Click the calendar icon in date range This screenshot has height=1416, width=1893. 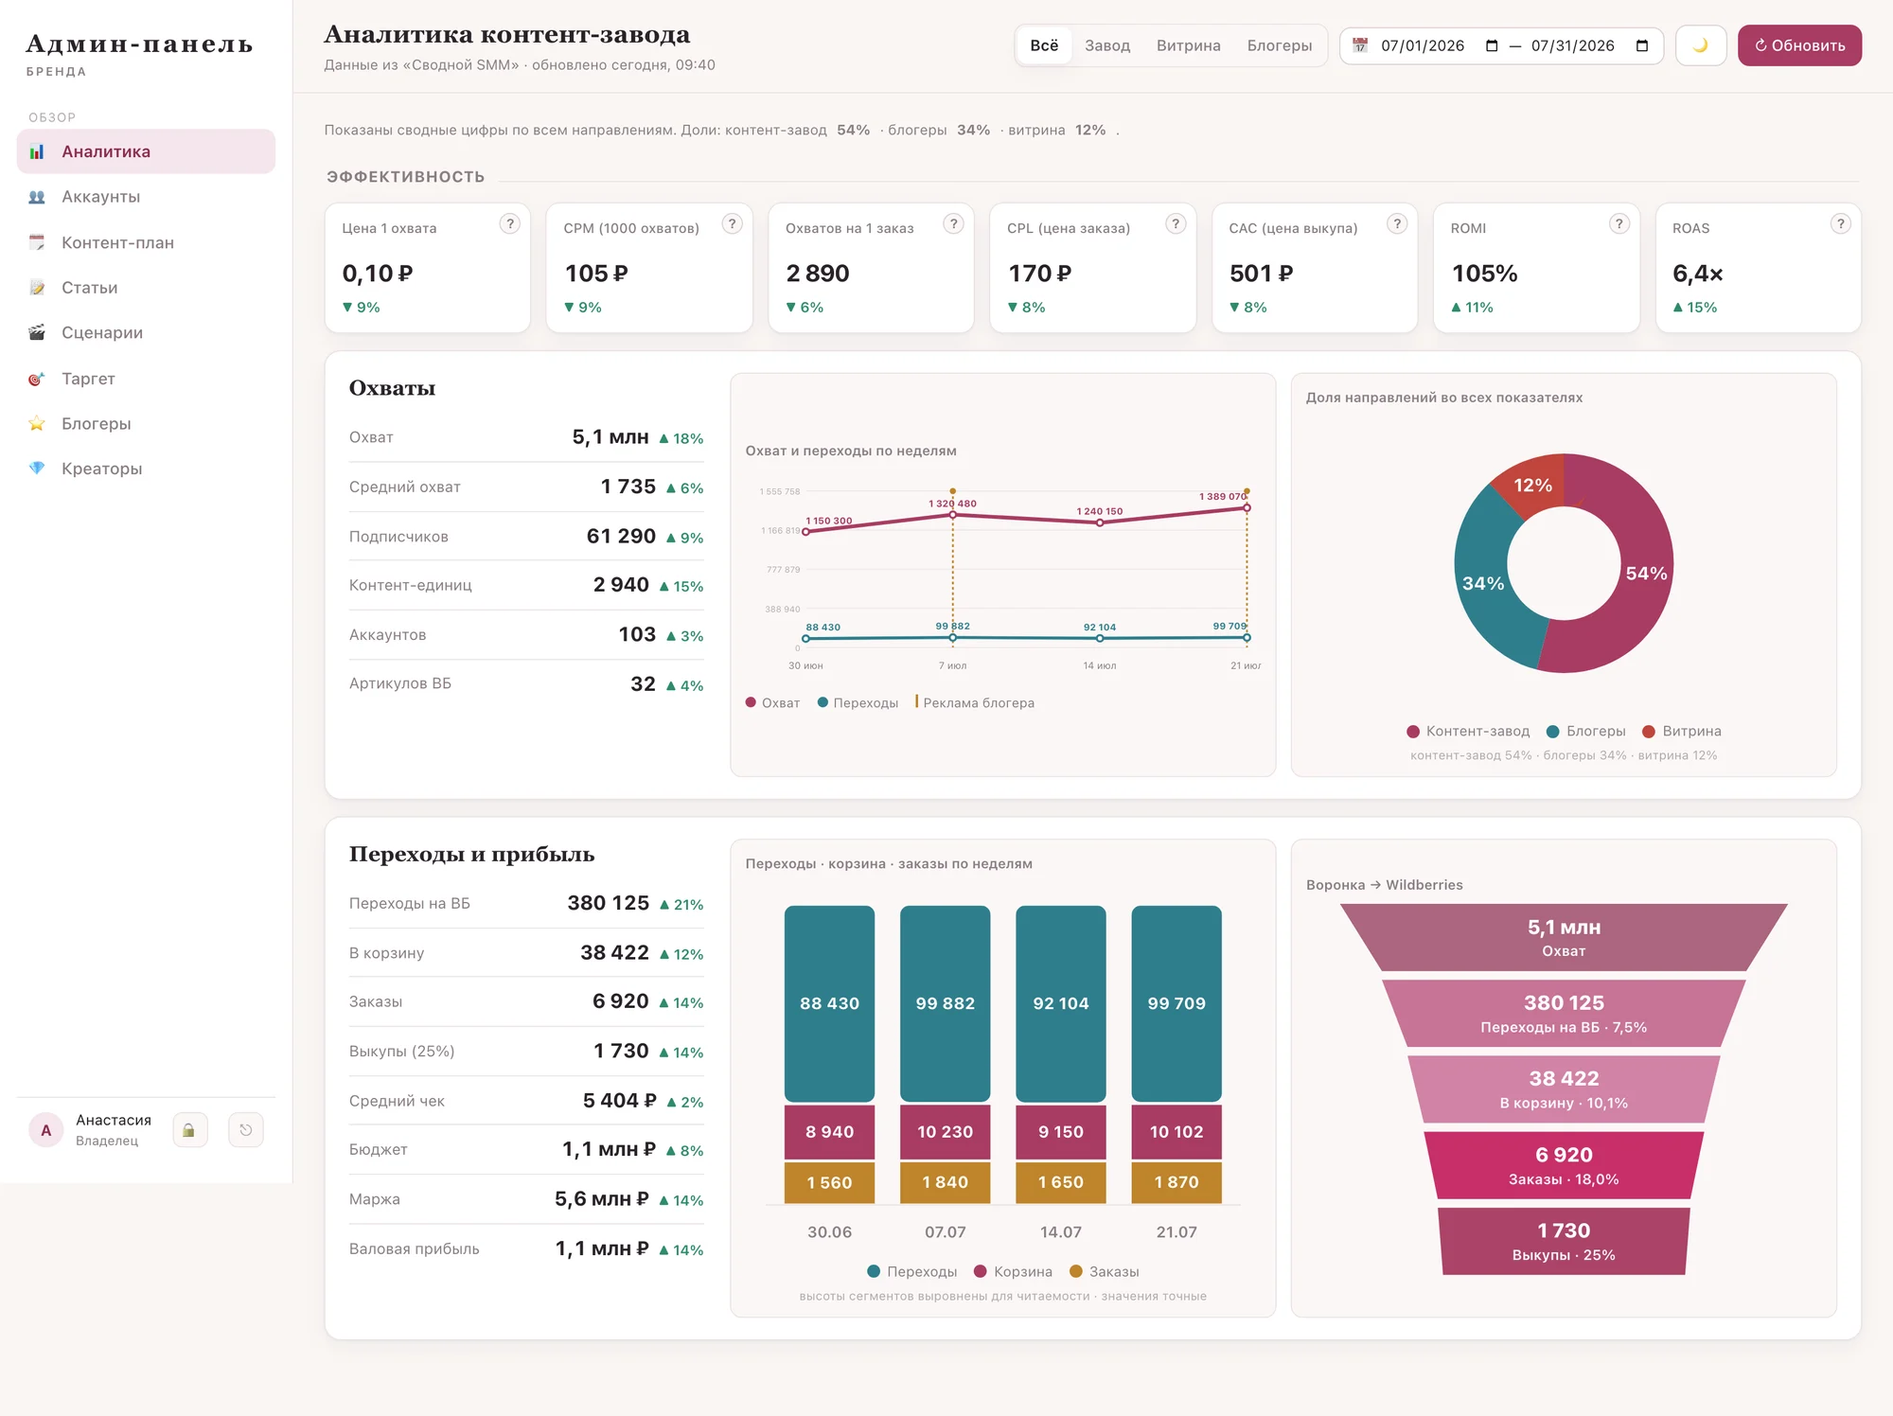click(x=1360, y=45)
